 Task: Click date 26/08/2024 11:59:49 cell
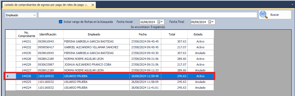tap(145, 76)
